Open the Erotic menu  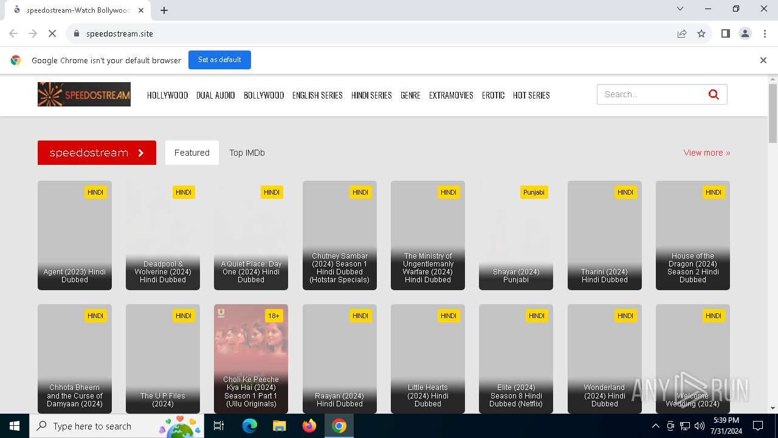coord(494,96)
